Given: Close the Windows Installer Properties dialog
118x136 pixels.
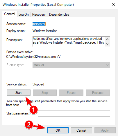Looking at the screenshot, I should coord(113,4).
